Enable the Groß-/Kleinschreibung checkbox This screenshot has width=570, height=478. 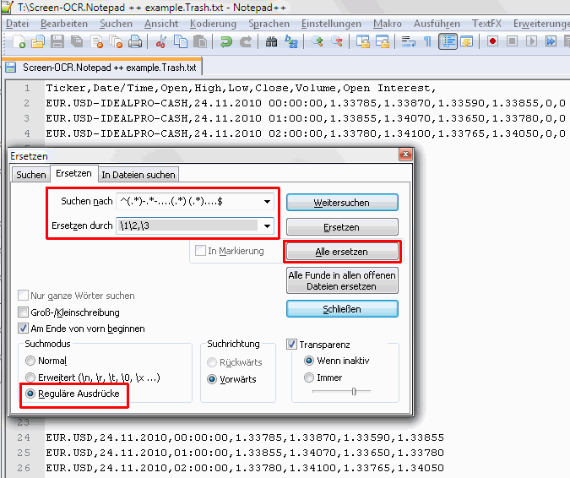pos(24,312)
